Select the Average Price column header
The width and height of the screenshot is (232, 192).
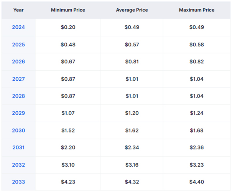132,10
